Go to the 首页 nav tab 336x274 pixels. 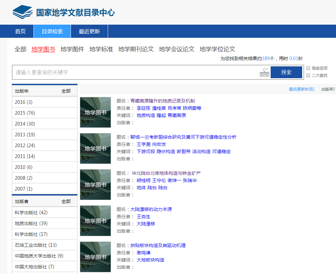point(20,32)
